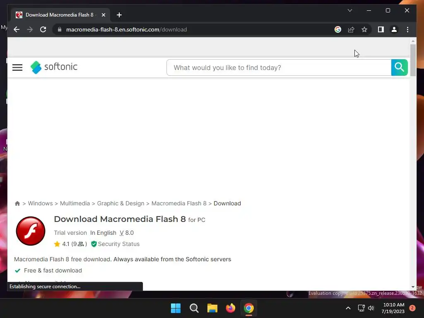Open the volume tray icon

tap(371, 308)
